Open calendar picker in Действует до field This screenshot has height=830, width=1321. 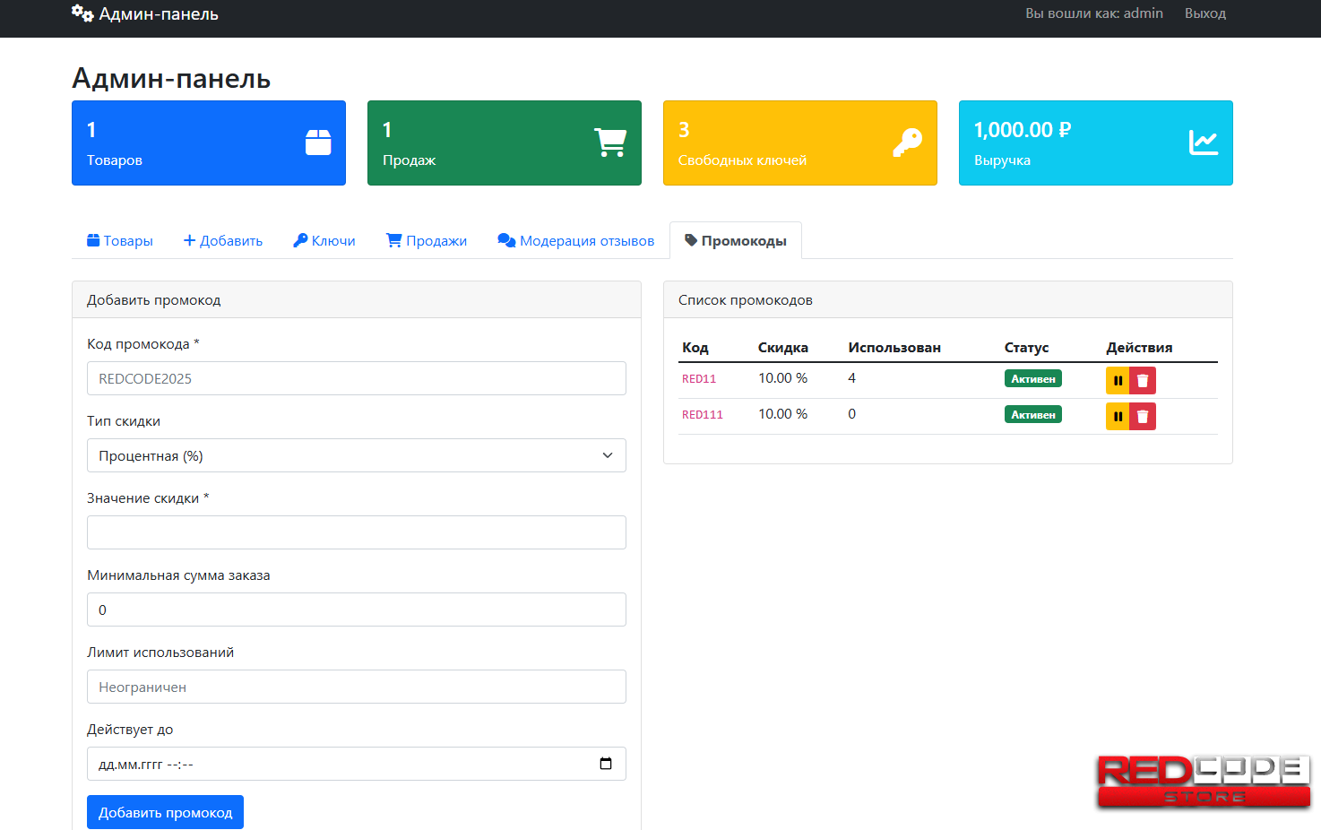(606, 764)
